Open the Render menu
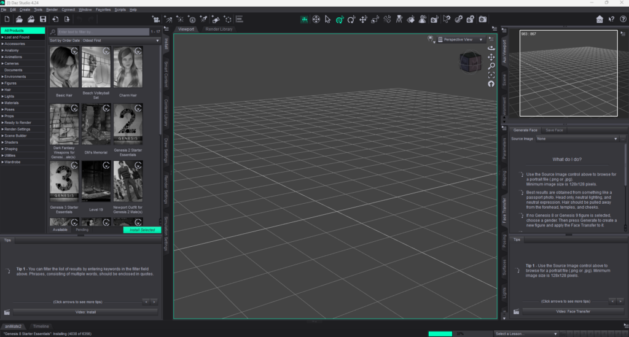Image resolution: width=629 pixels, height=337 pixels. click(x=52, y=10)
